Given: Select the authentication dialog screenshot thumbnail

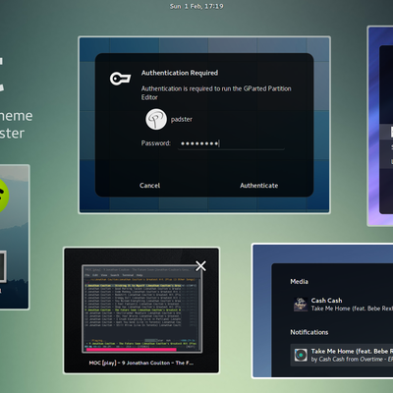Looking at the screenshot, I should point(204,125).
